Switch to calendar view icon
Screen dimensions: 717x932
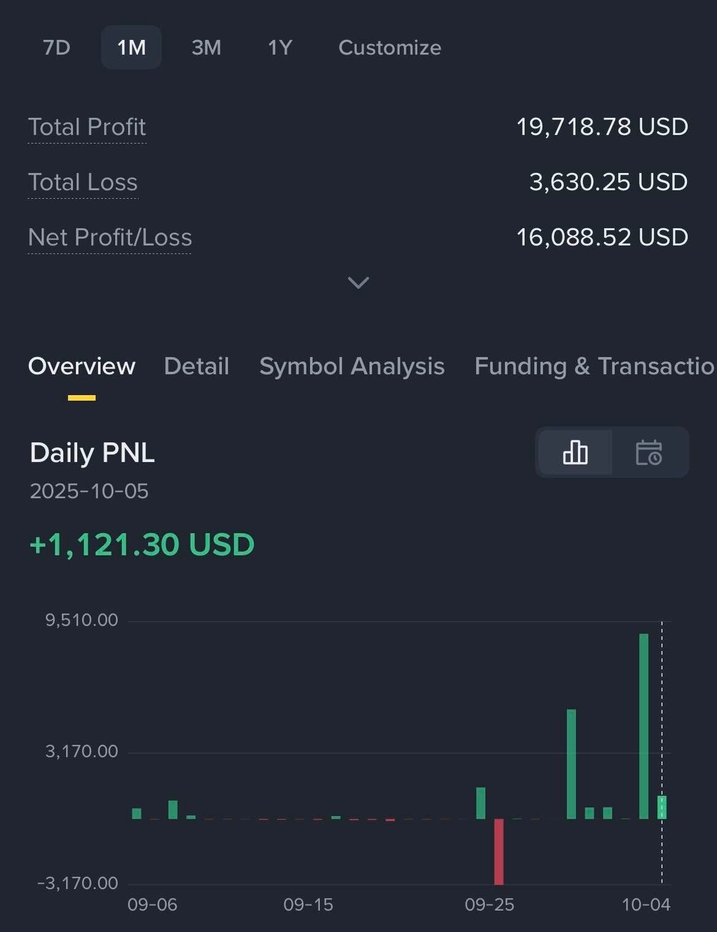649,453
